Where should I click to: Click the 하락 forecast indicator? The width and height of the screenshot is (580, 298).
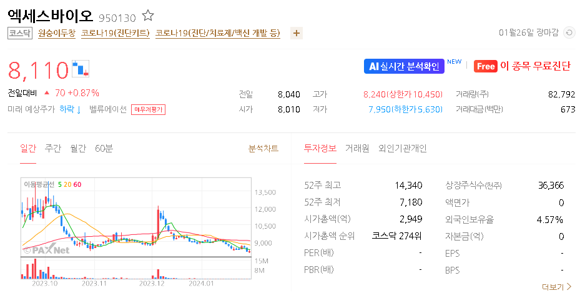70,109
